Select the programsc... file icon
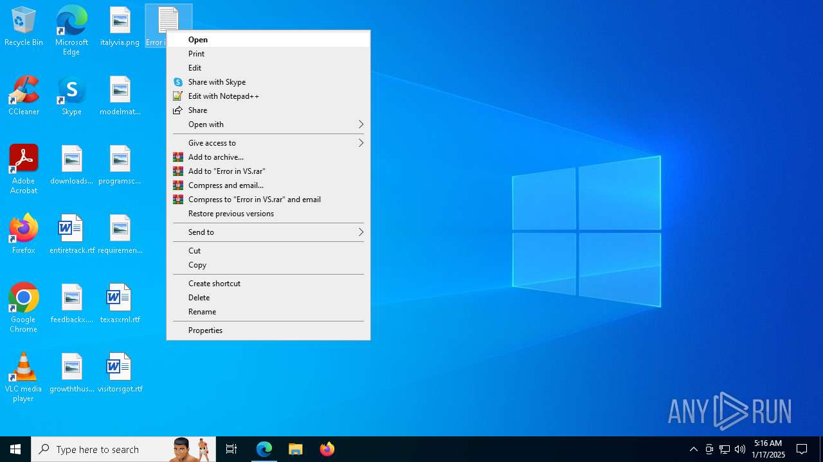 [120, 166]
